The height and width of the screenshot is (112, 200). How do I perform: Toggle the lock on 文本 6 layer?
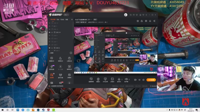point(52,48)
